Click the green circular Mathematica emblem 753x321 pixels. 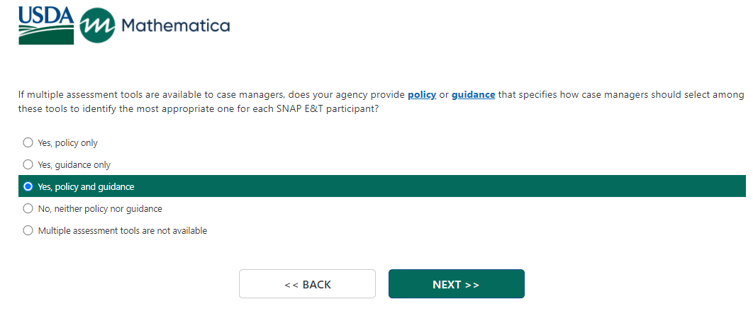(98, 26)
